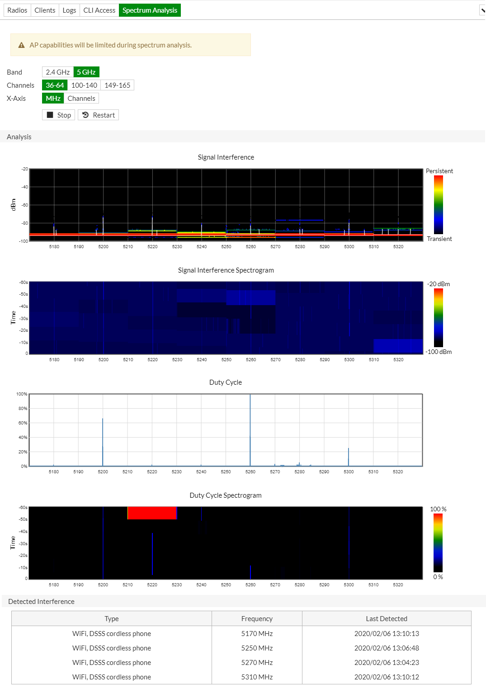Set X-Axis to Channels
The width and height of the screenshot is (486, 688).
[82, 98]
